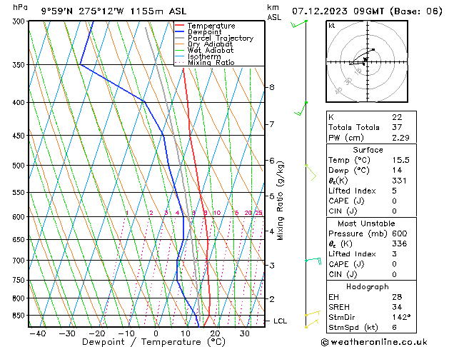The image size is (449, 347).
Task: Click the red Temperature legend line
Action: (180, 25)
